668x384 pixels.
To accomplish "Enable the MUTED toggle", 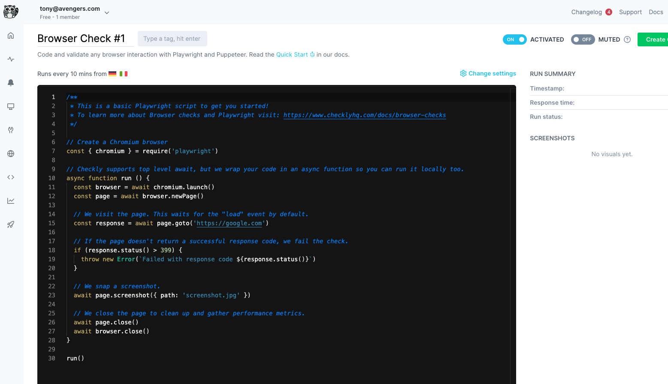I will 583,39.
